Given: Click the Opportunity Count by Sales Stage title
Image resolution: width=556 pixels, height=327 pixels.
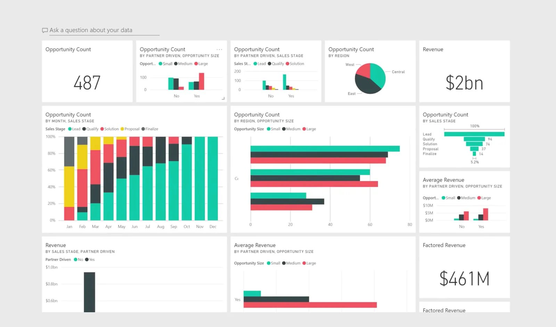Looking at the screenshot, I should [445, 115].
